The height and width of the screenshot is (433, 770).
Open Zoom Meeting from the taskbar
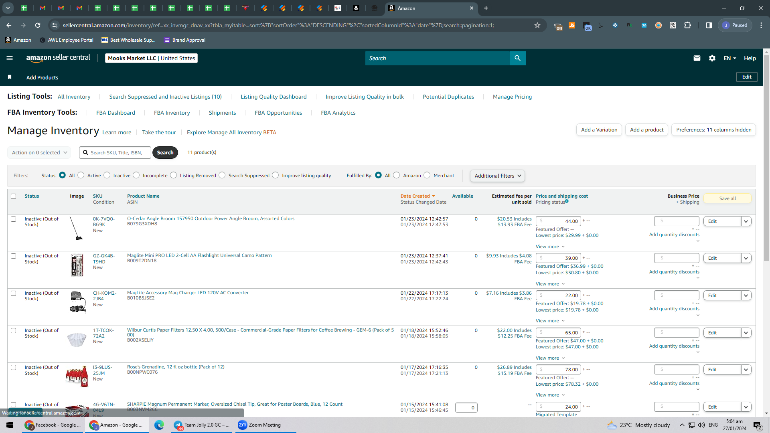(265, 425)
